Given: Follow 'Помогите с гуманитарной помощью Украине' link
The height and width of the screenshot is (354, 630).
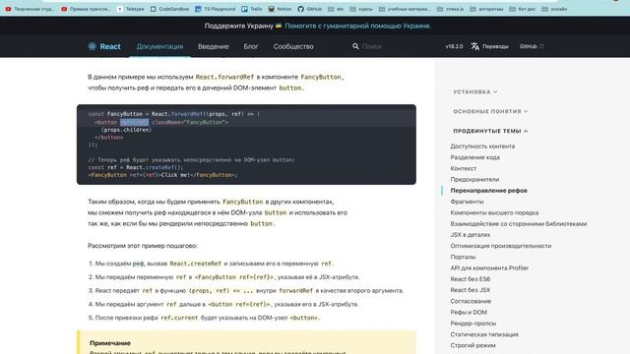Looking at the screenshot, I should tap(357, 26).
